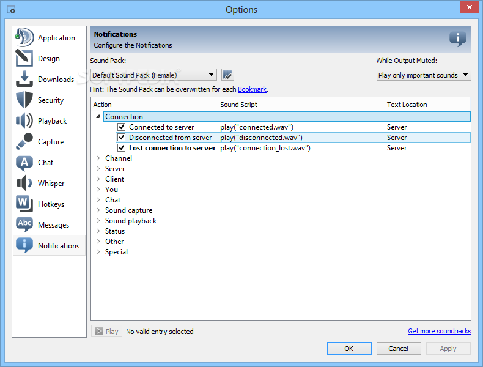The image size is (483, 367).
Task: Click the Playback speaker icon
Action: click(24, 120)
